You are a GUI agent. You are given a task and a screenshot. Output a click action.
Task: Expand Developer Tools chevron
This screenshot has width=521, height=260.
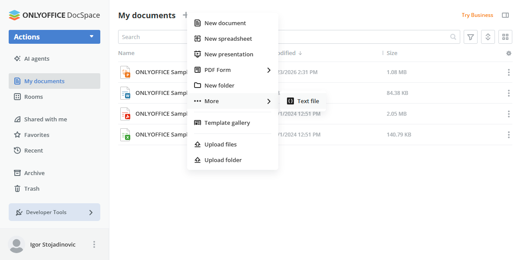tap(91, 212)
